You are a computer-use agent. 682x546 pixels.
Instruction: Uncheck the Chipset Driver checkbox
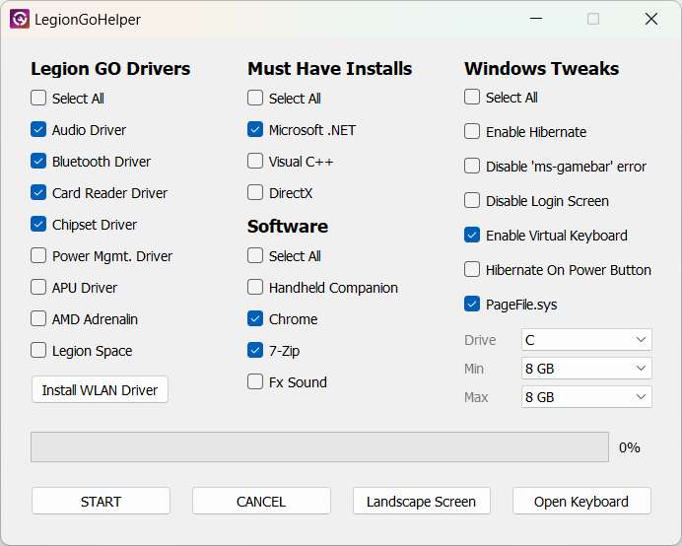pyautogui.click(x=38, y=224)
